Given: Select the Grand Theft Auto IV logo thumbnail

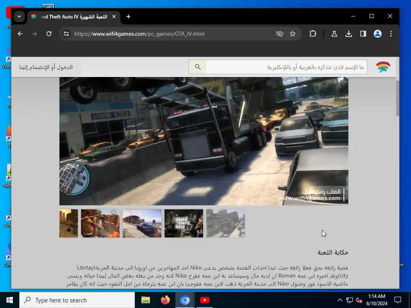Looking at the screenshot, I should [184, 223].
